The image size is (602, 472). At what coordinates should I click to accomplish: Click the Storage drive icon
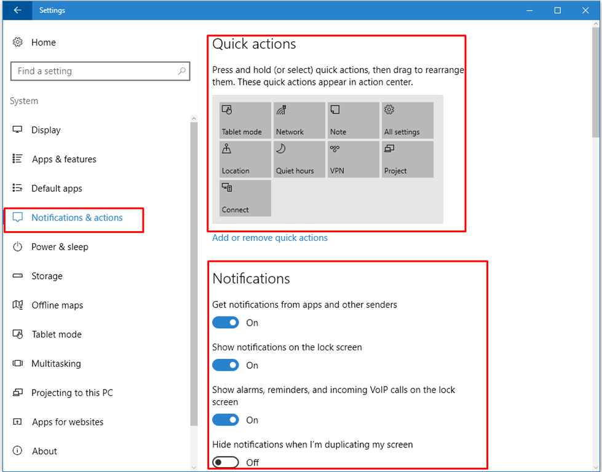coord(17,275)
